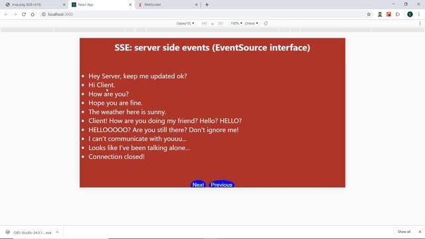Reload the localhost page
Viewport: 425px width, 239px height.
(x=24, y=15)
